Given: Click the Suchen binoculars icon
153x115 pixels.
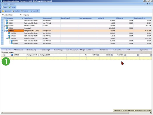Looking at the screenshot, I should point(22,11).
